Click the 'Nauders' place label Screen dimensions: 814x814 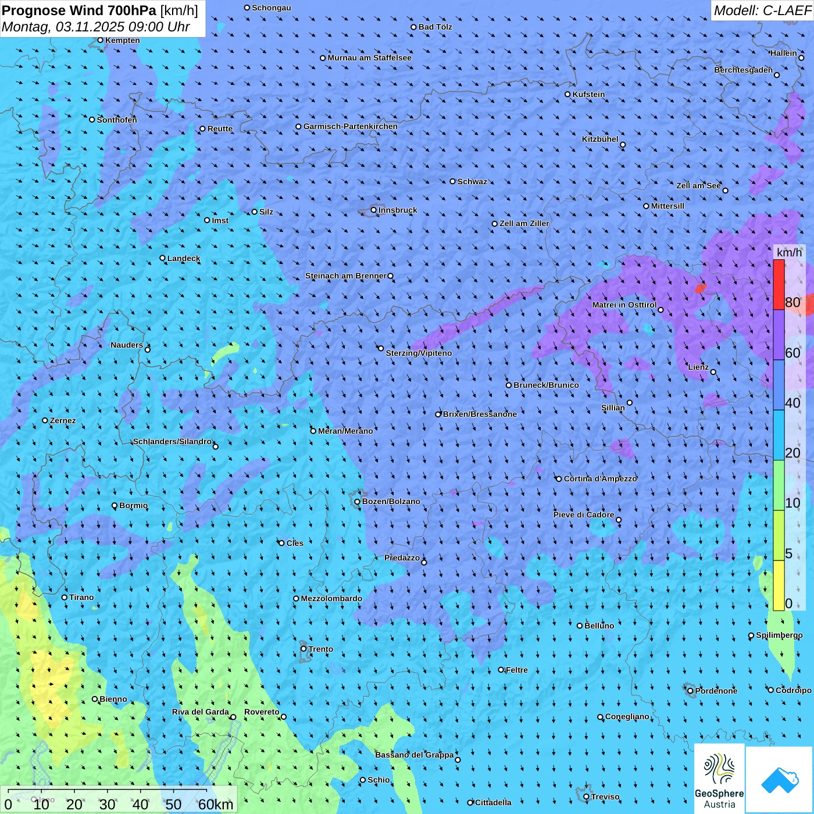[x=127, y=345]
